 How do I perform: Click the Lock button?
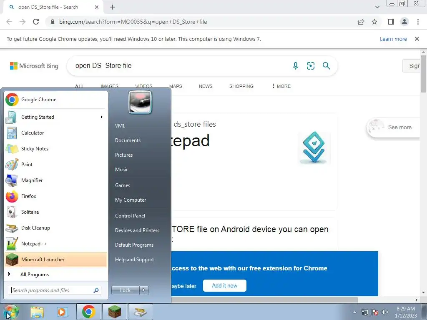click(125, 290)
